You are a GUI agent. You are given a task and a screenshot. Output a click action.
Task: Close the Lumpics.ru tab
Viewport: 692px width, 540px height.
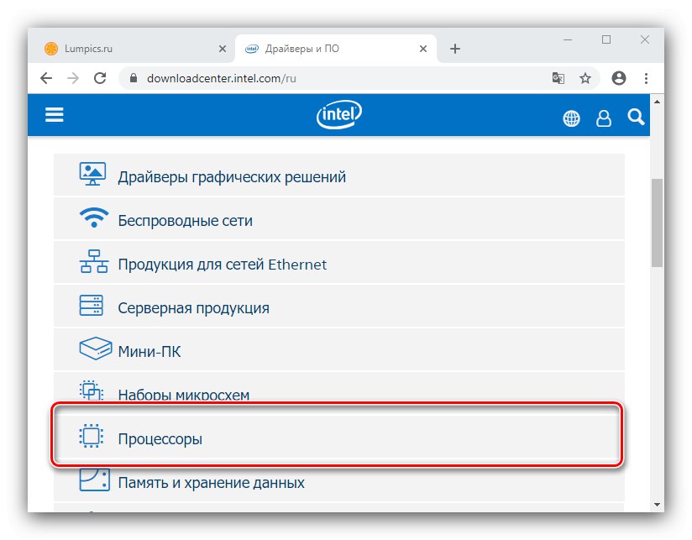point(223,49)
